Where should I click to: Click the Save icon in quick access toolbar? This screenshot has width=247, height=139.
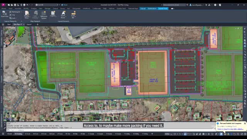pyautogui.click(x=15, y=5)
